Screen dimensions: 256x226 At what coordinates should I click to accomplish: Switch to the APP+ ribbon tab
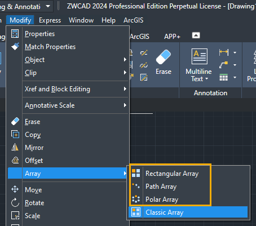pyautogui.click(x=172, y=37)
